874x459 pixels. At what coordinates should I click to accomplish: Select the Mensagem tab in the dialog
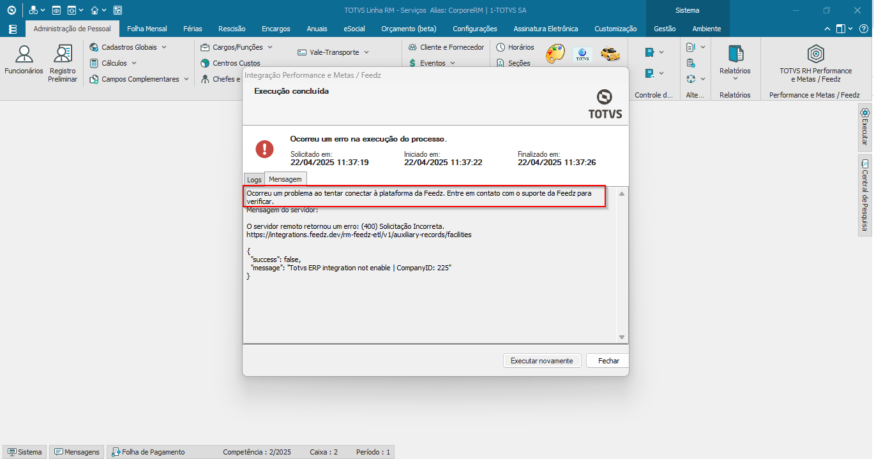(x=285, y=179)
